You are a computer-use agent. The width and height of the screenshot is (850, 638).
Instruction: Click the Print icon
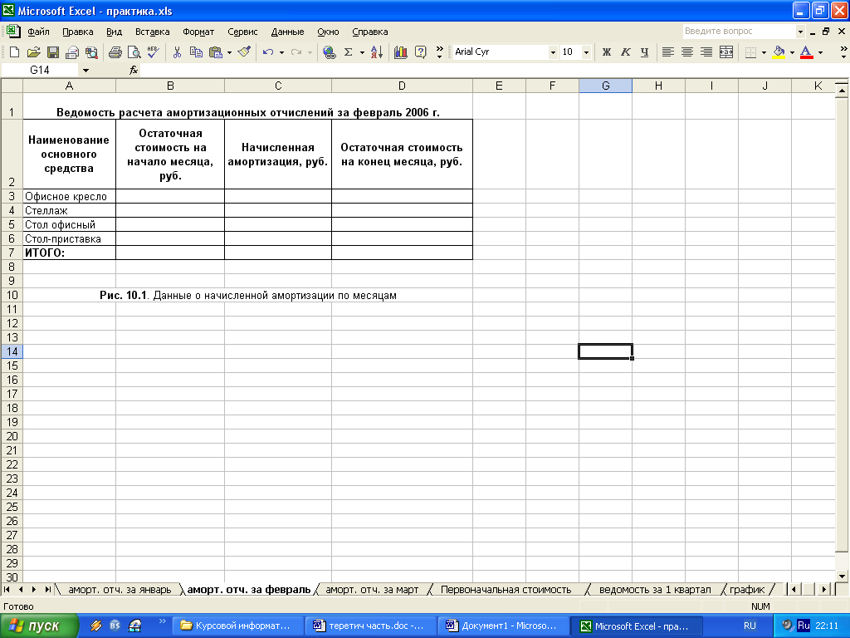coord(115,52)
